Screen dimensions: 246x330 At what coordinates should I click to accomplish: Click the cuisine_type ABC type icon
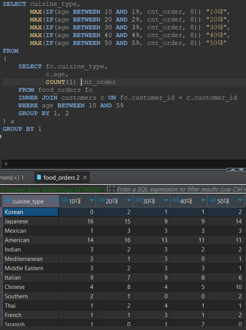(x=8, y=200)
